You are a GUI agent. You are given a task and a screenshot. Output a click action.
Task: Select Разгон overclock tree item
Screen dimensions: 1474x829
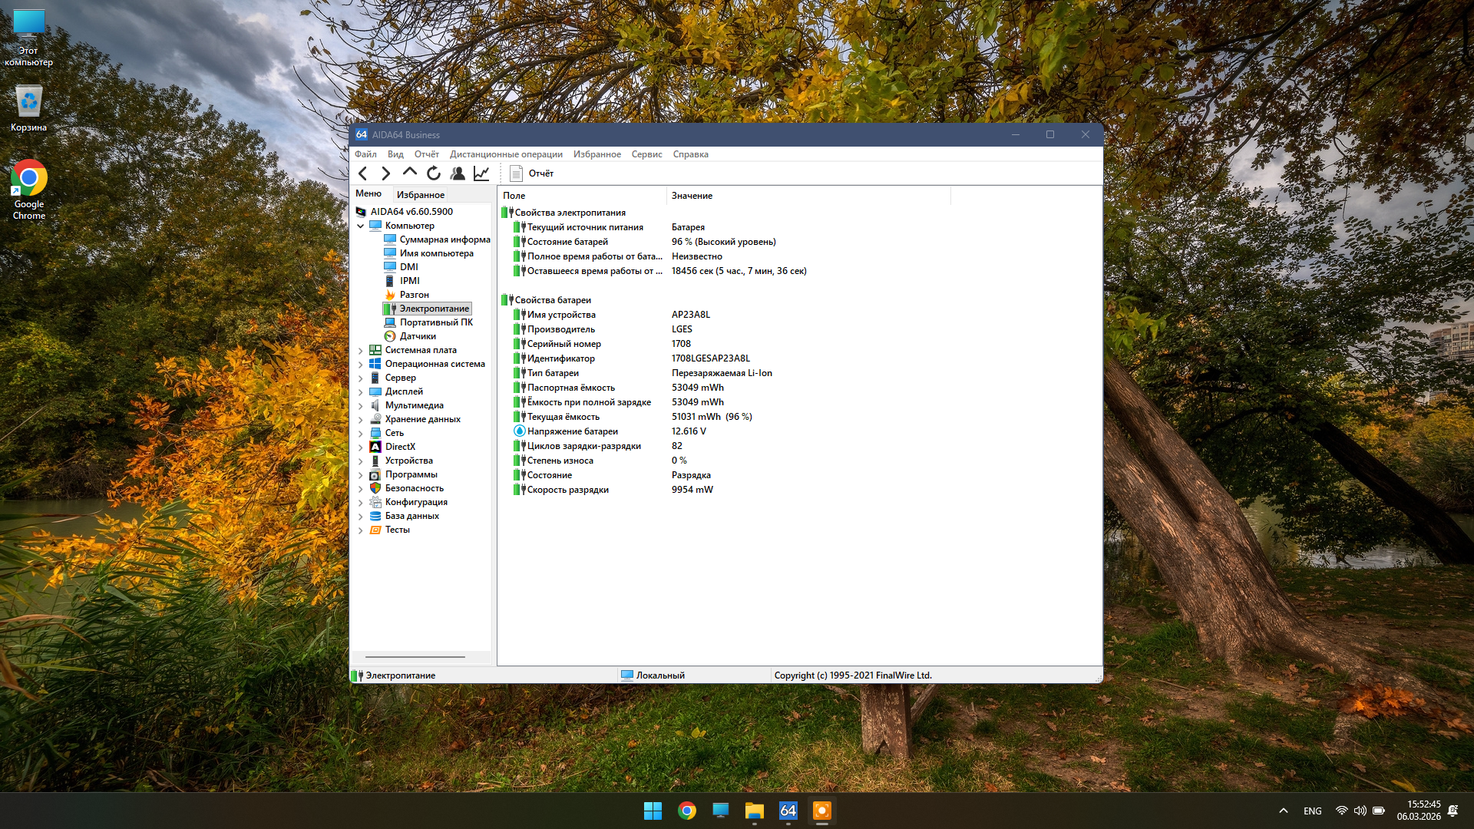(414, 295)
